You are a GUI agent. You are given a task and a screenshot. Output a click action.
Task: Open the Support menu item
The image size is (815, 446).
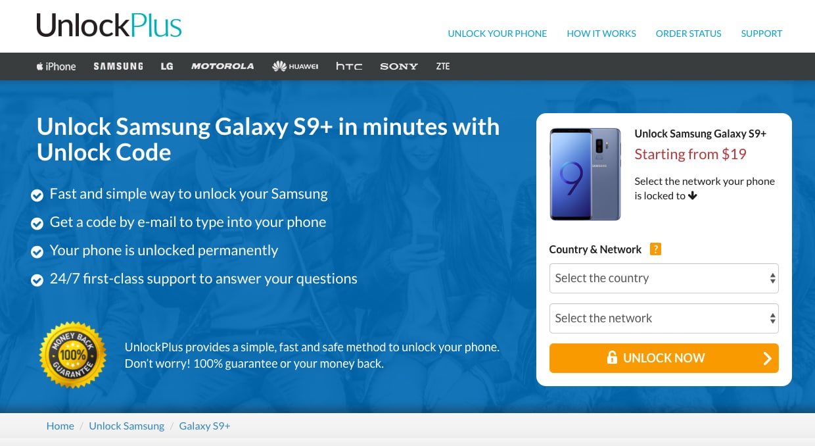(762, 34)
